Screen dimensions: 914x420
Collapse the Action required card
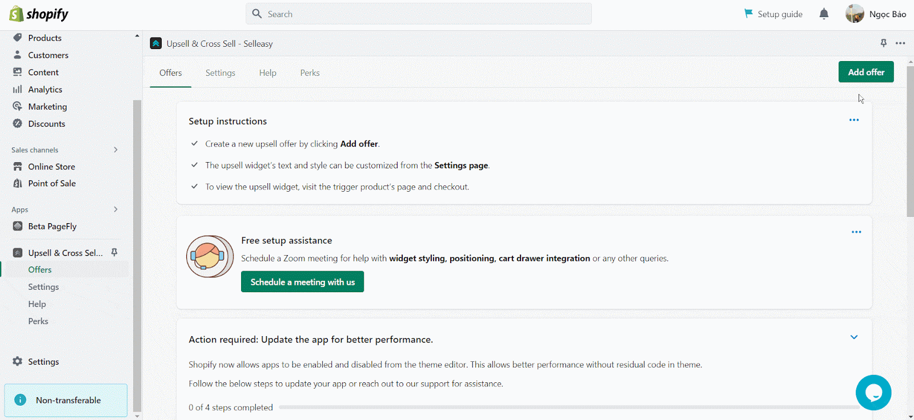[854, 337]
